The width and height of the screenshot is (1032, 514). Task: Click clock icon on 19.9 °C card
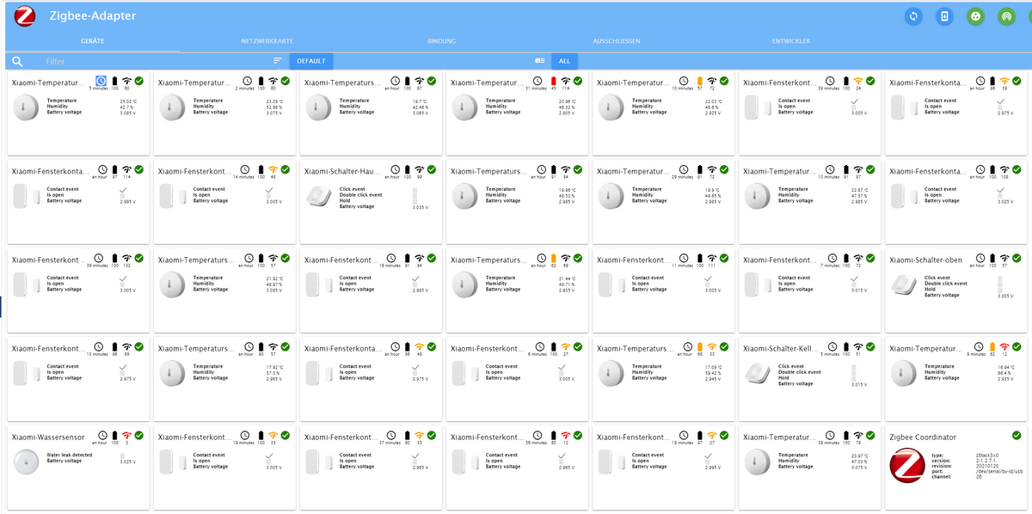click(x=685, y=169)
